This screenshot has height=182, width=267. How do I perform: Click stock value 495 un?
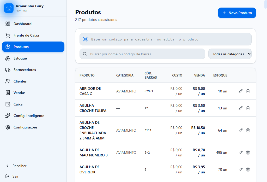pyautogui.click(x=222, y=152)
